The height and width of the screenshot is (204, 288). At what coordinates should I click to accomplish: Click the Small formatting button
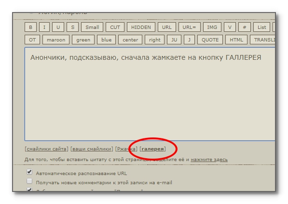(92, 27)
